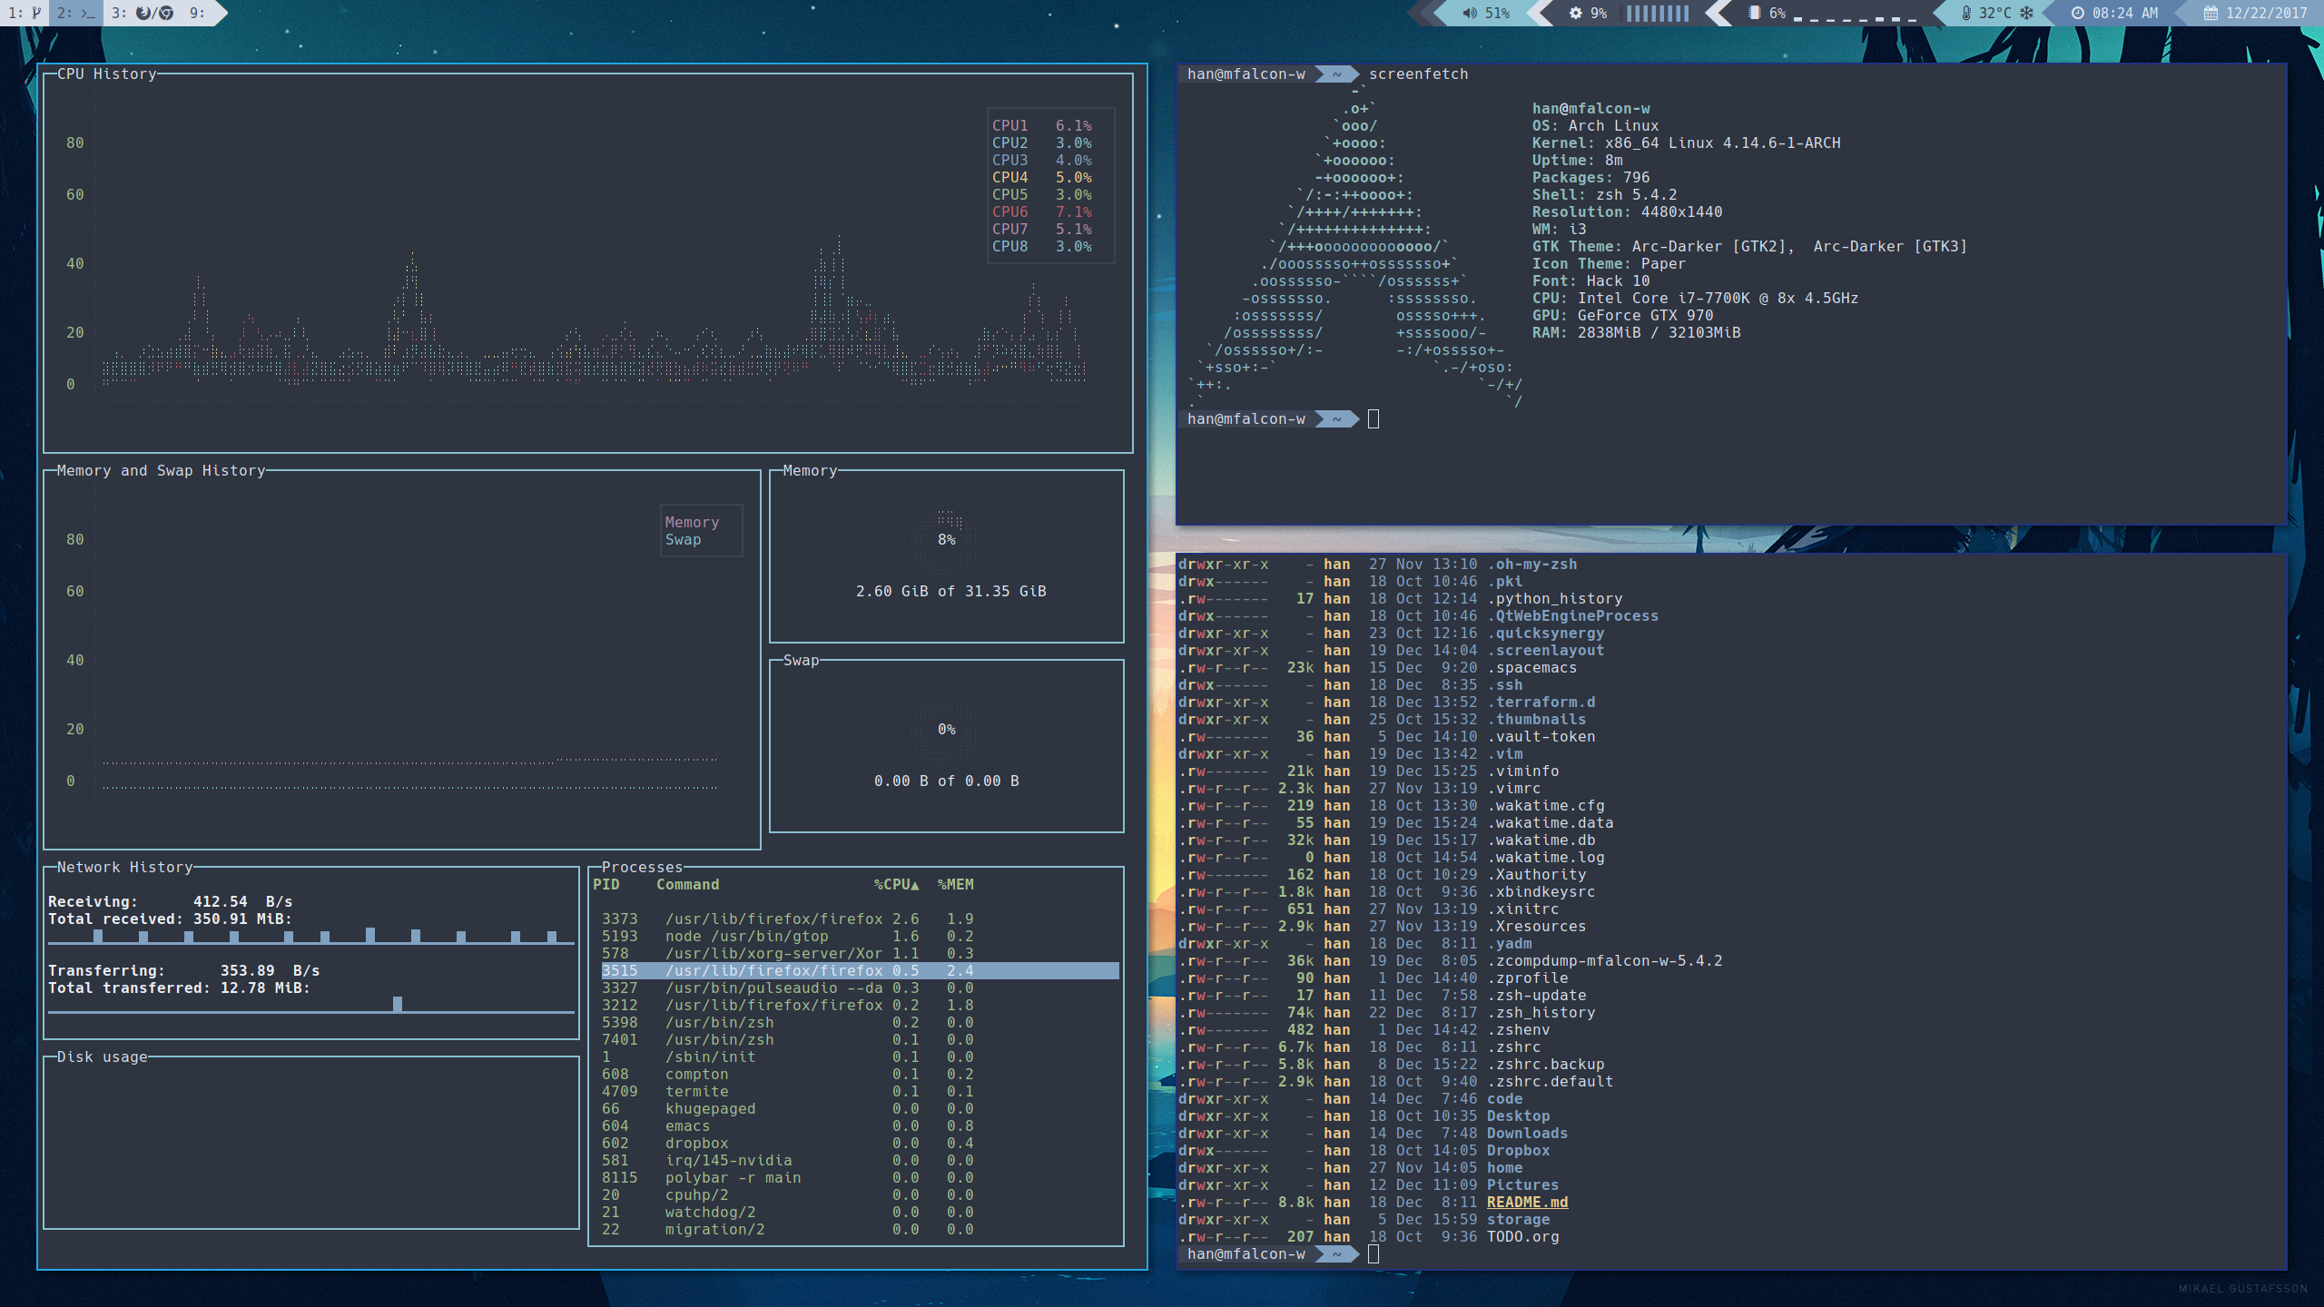This screenshot has width=2324, height=1307.
Task: Click the underlined README.md file name
Action: tap(1527, 1202)
